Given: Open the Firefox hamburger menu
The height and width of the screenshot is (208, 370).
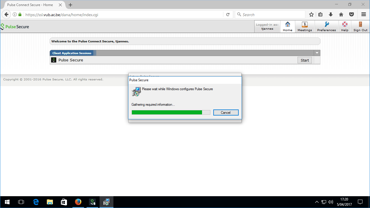Looking at the screenshot, I should [364, 14].
